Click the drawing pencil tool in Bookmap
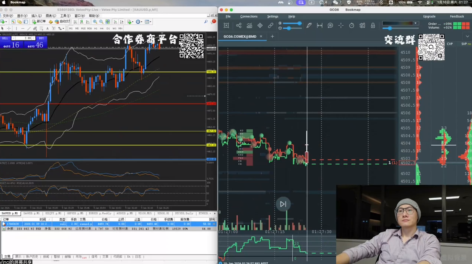Viewport: 472px width, 264px height. pos(309,26)
